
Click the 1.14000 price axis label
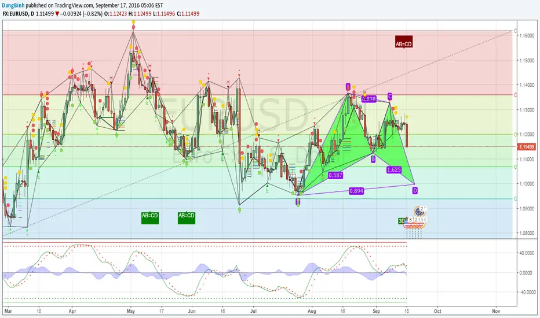pos(527,85)
